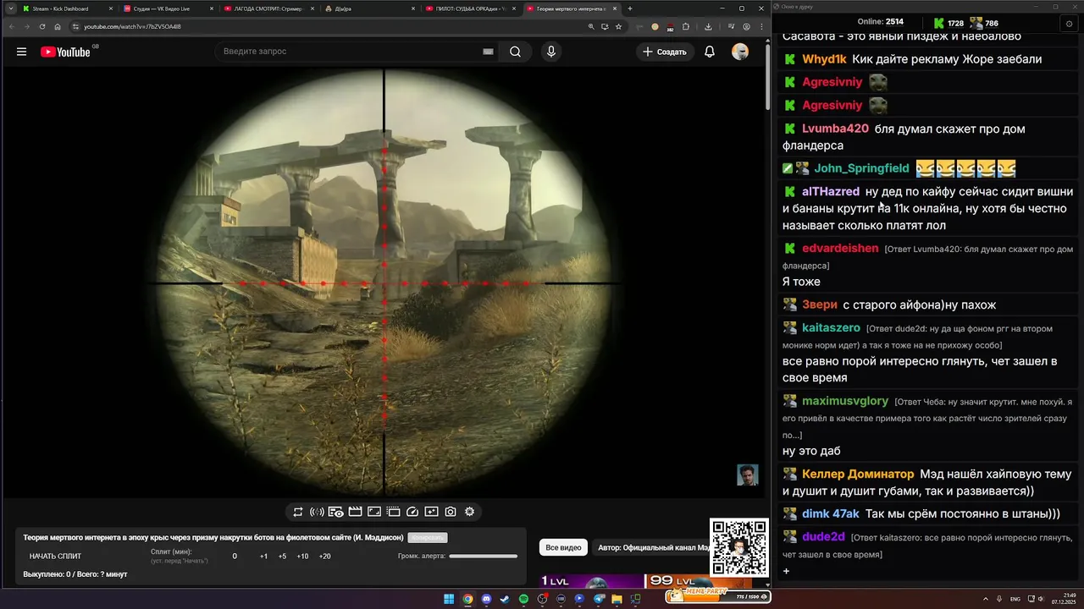The width and height of the screenshot is (1084, 609).
Task: Click the QR code overlay image
Action: pos(738,546)
